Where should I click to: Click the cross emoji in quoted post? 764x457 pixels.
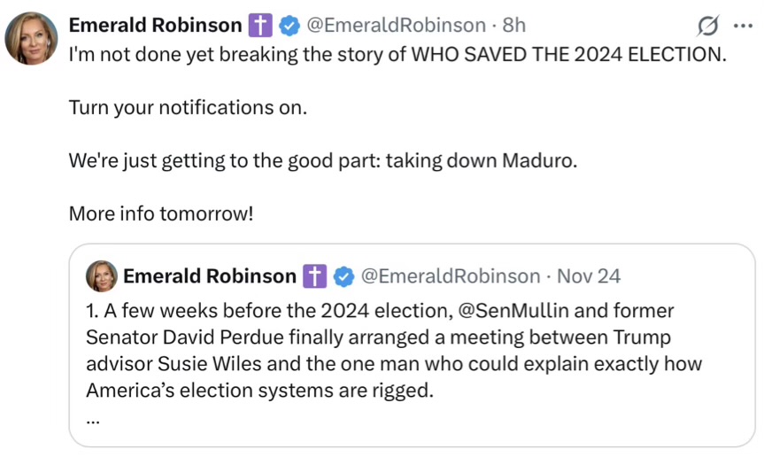click(x=315, y=276)
